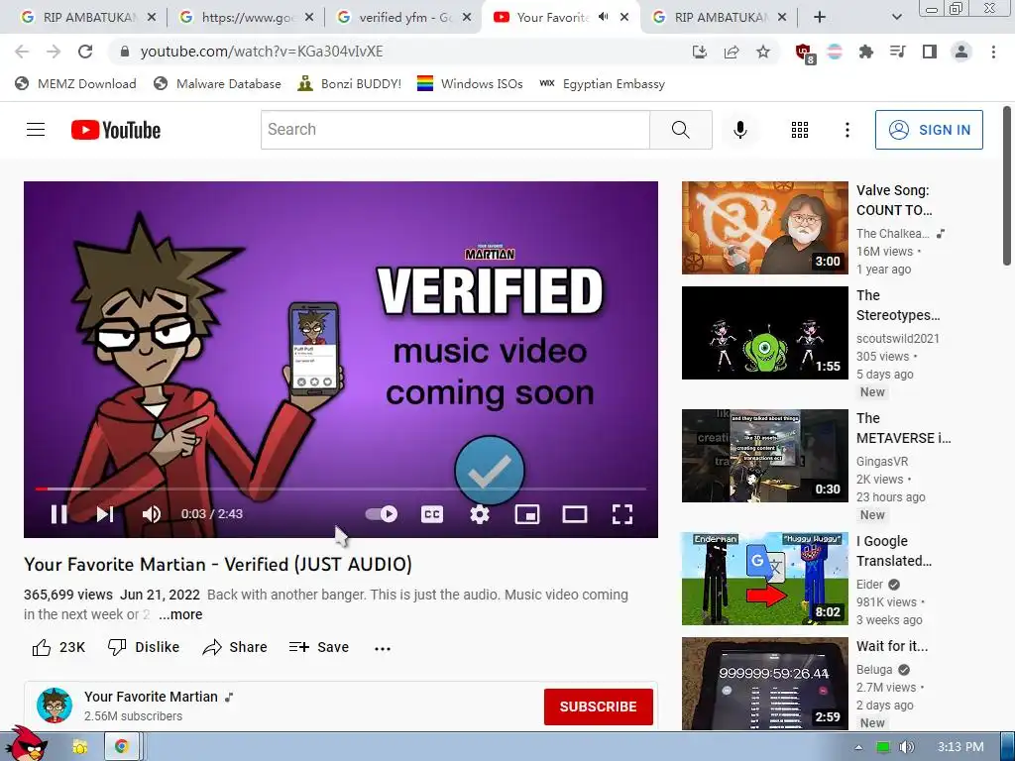Viewport: 1015px width, 761px height.
Task: Open uBlock Origin extension
Action: (805, 54)
